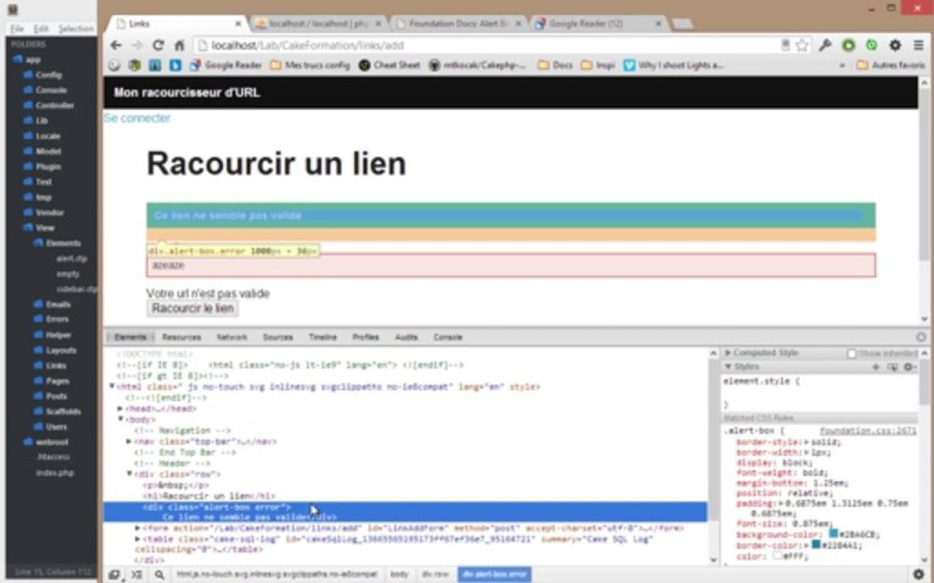Go back using Chrome's back arrow

pyautogui.click(x=116, y=45)
